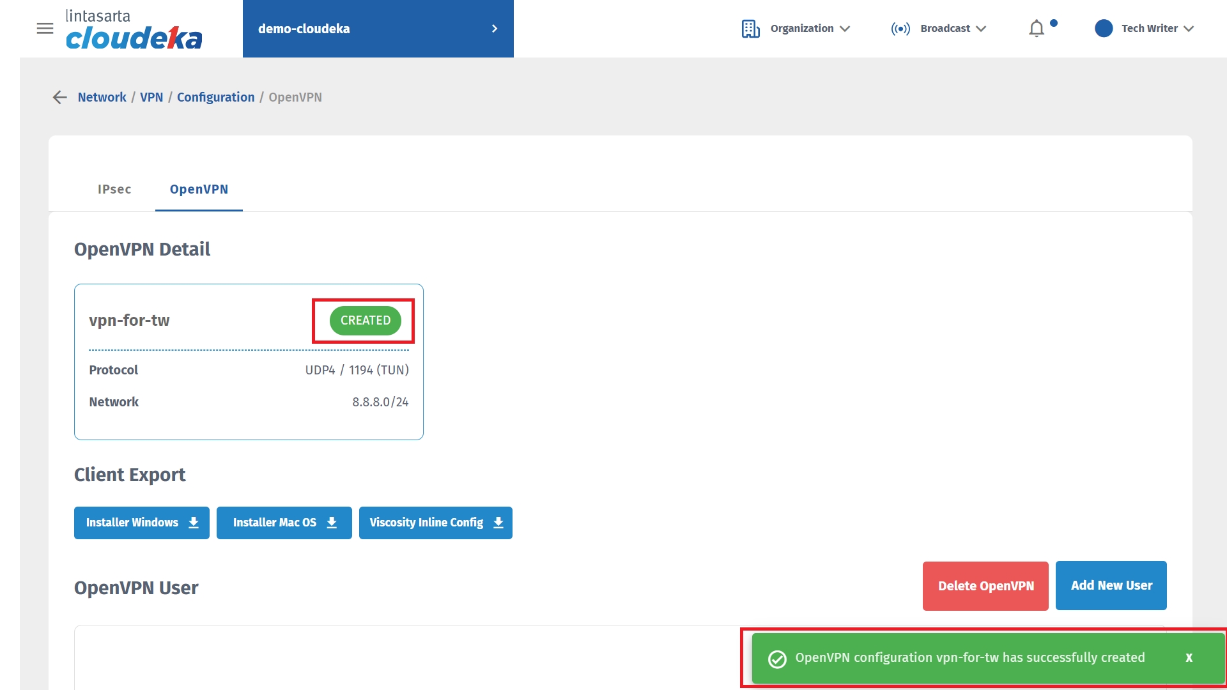The image size is (1227, 690).
Task: Click the network value 8.8.8.0/24
Action: click(380, 402)
